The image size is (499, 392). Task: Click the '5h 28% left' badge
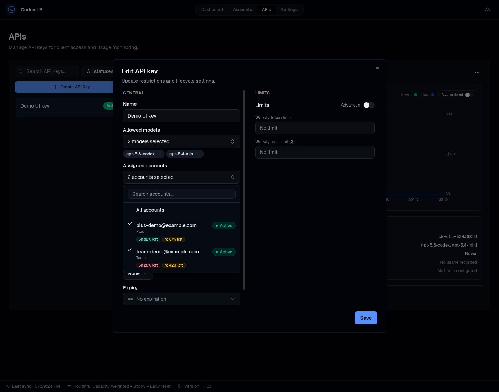pos(148,265)
